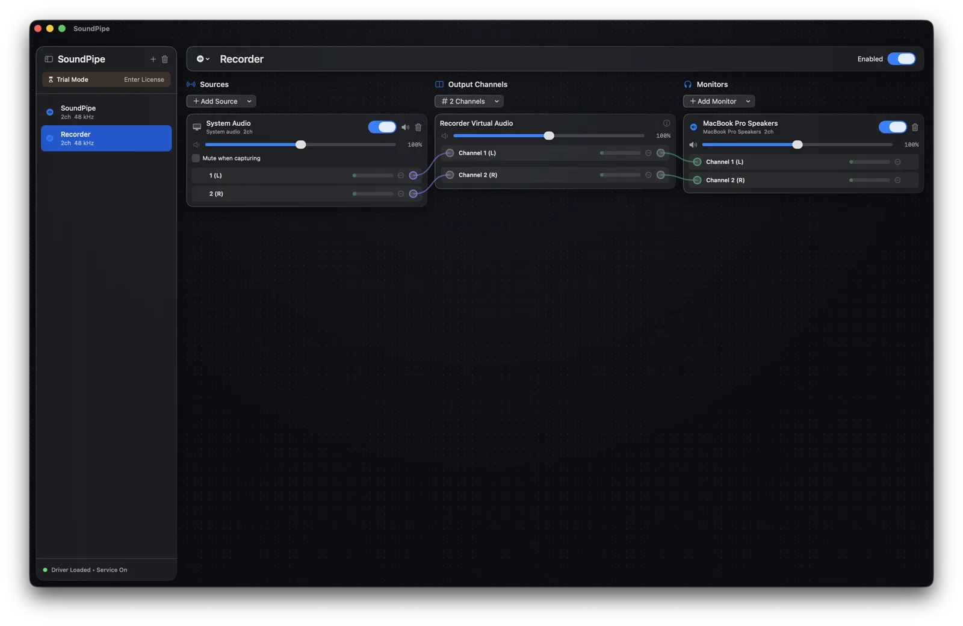Open options for output Channel 2 (R)
963x626 pixels.
[648, 175]
